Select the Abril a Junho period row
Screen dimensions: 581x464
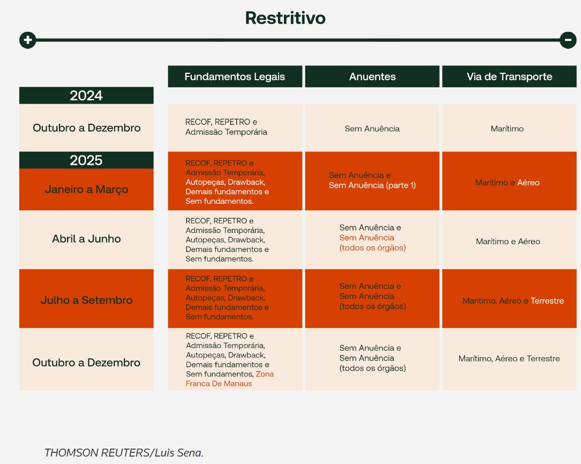(x=86, y=239)
